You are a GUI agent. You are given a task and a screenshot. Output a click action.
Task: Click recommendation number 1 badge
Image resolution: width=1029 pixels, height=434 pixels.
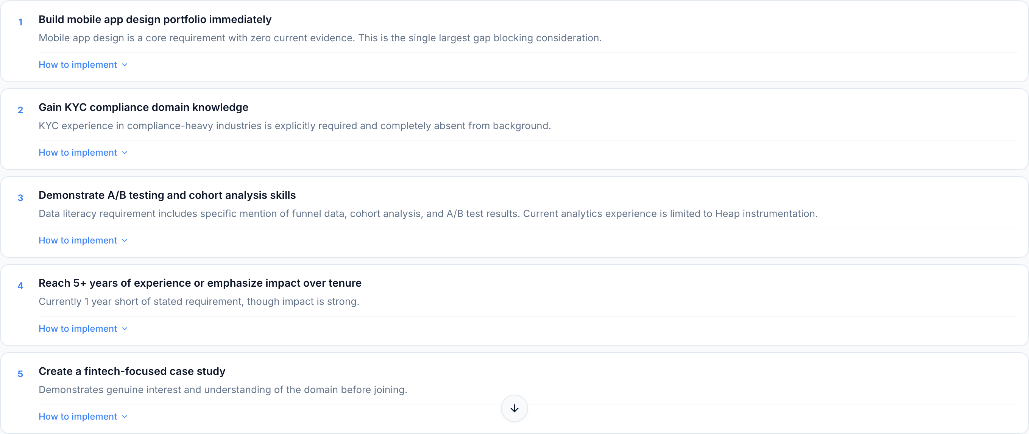(20, 22)
